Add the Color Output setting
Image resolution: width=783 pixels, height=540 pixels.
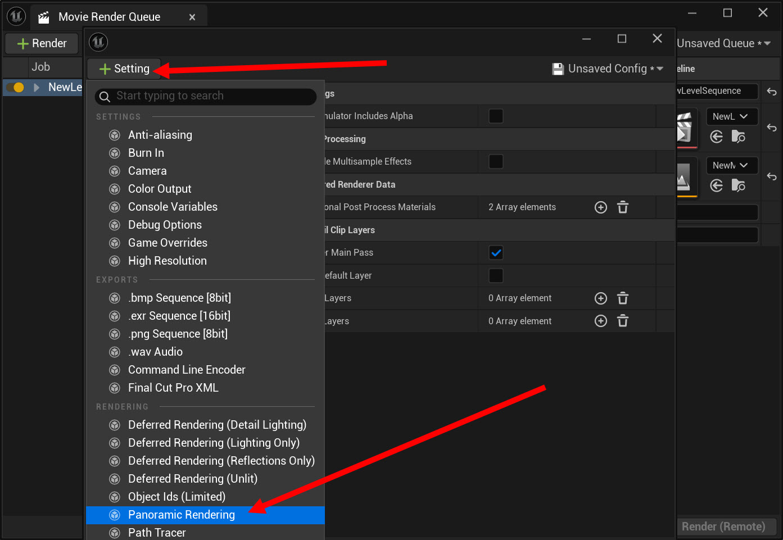(205, 189)
